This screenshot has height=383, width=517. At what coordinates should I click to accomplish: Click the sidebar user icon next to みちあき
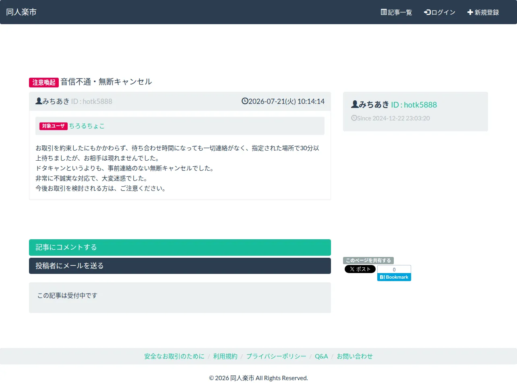tap(355, 104)
